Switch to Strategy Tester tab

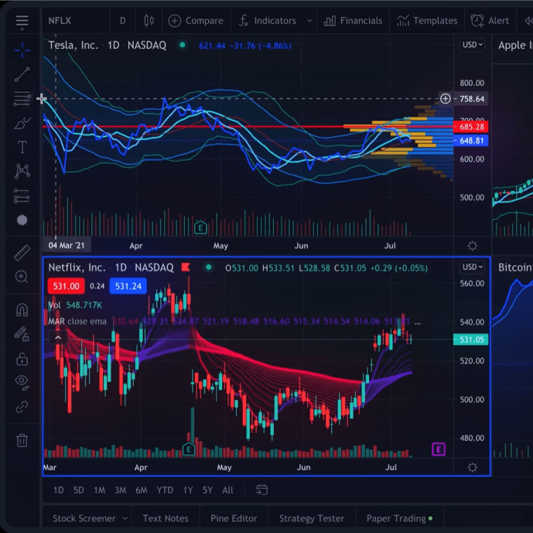tap(312, 518)
